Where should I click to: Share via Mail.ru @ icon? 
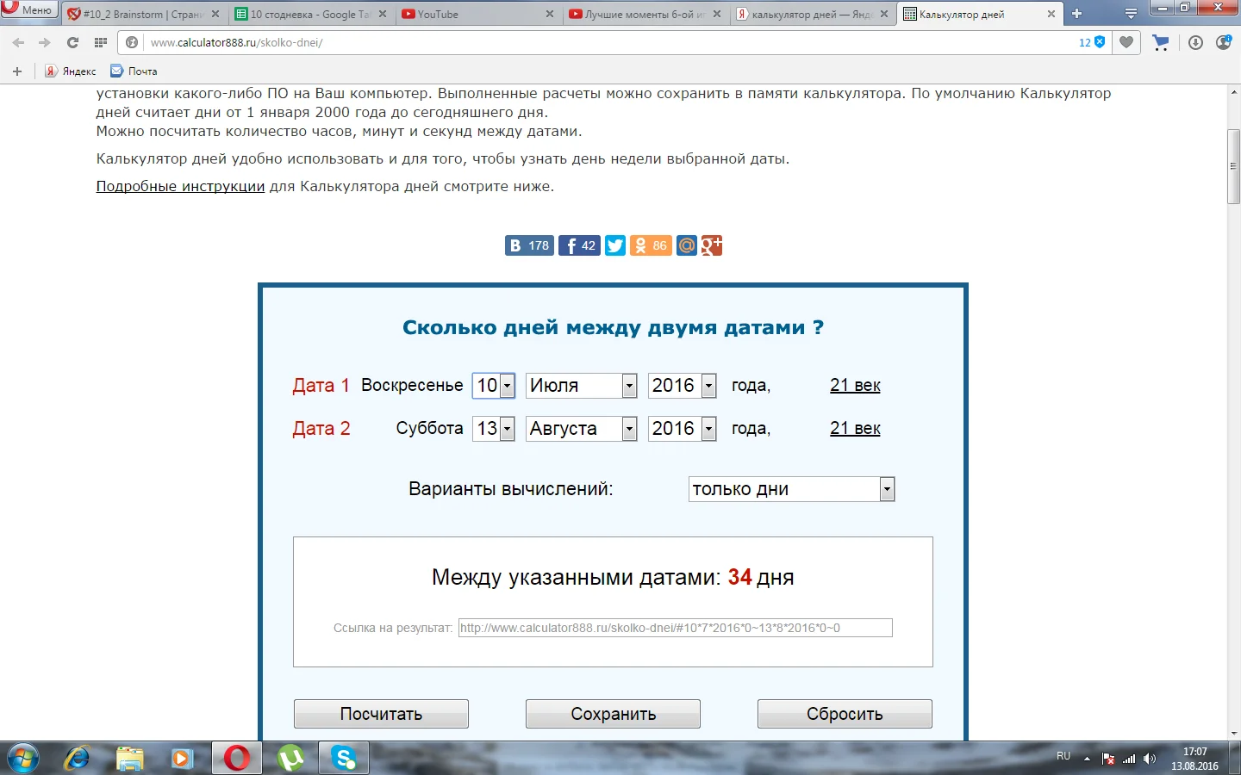pos(687,245)
